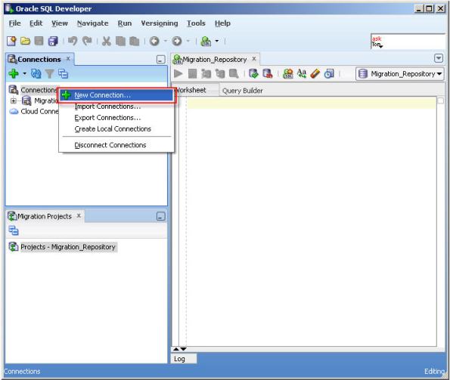Click the Schema Browser icon in Connections toolbar

tap(63, 74)
